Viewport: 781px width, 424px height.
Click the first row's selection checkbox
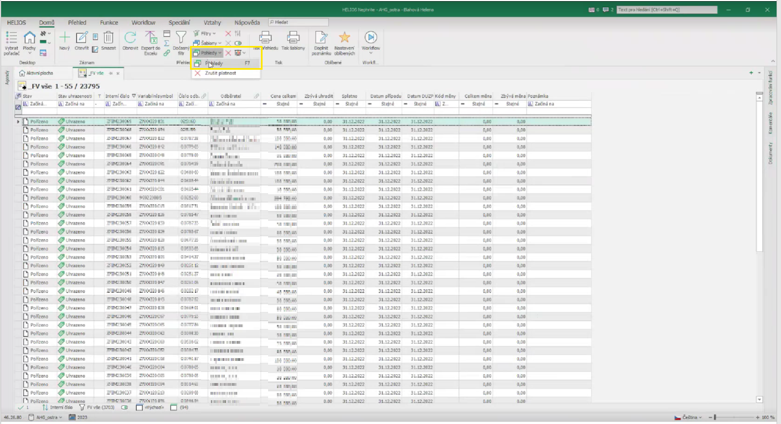click(x=26, y=121)
